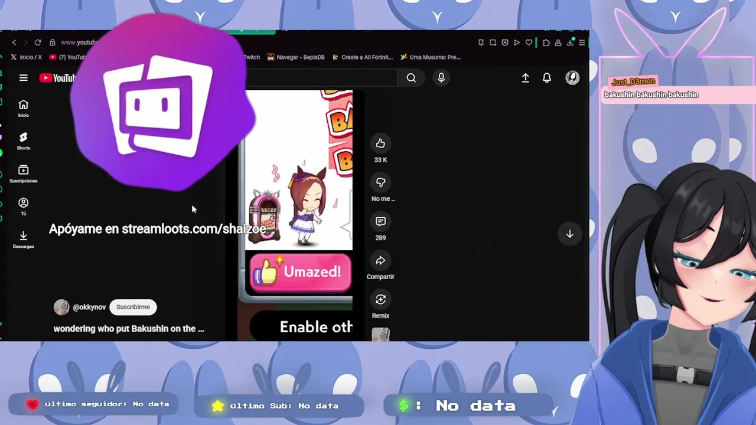Click the Shorts video player
The height and width of the screenshot is (425, 756).
click(x=299, y=215)
